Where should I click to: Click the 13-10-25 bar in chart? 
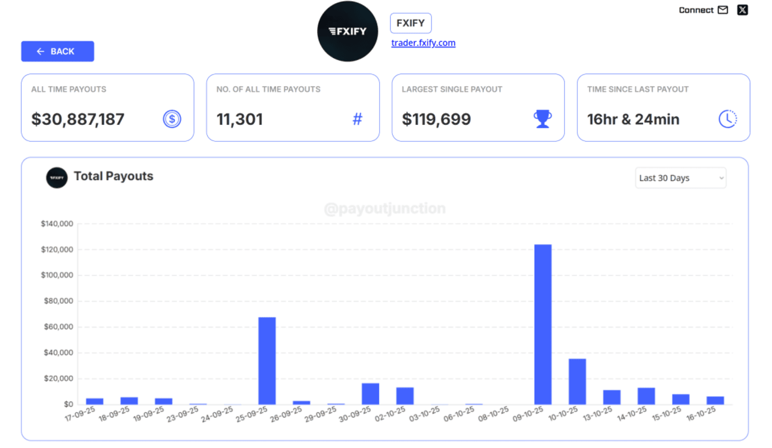(612, 397)
